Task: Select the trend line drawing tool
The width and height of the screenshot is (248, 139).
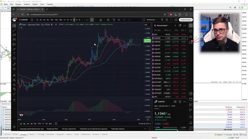Action: (14, 30)
